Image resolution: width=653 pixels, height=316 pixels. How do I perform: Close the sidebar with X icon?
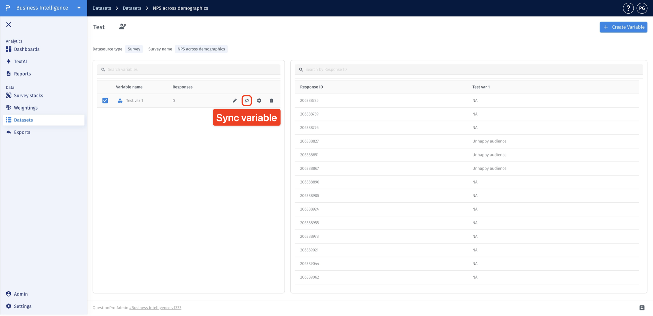9,25
